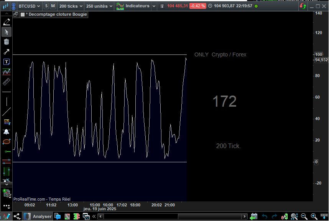The height and width of the screenshot is (221, 329).
Task: Select the red and blue order lines tool
Action: point(7,162)
